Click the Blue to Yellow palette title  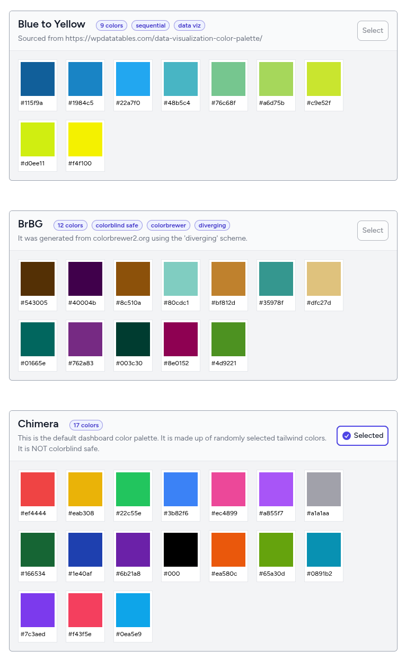pyautogui.click(x=51, y=24)
